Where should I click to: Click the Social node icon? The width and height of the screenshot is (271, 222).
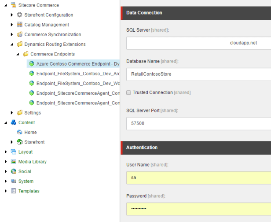13,171
